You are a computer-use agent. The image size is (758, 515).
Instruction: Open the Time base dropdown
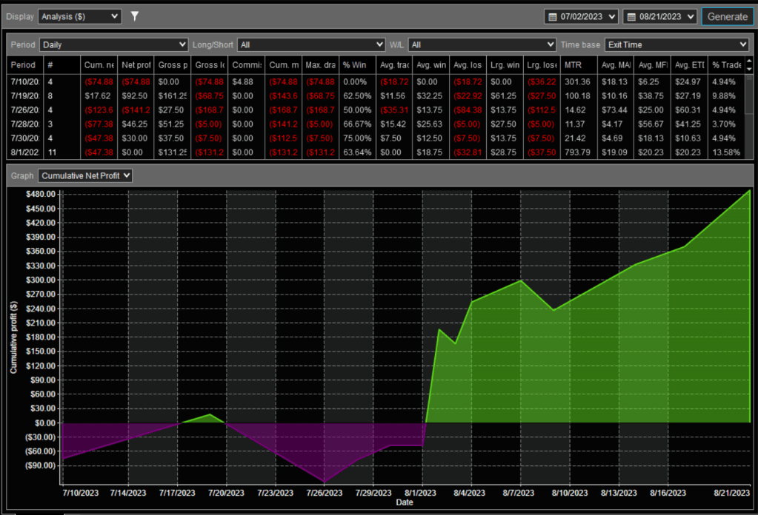click(x=676, y=44)
